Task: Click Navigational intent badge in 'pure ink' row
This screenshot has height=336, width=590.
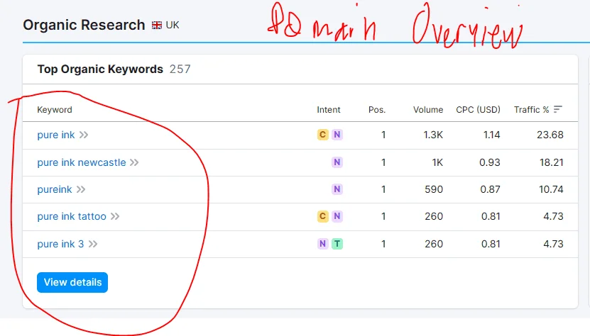Action: 337,135
